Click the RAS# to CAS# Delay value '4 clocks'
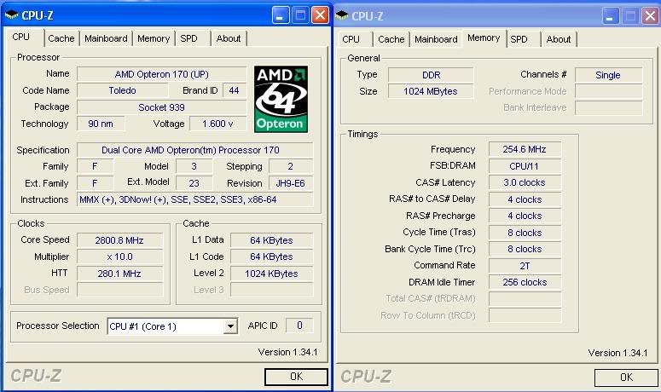Image resolution: width=661 pixels, height=392 pixels. tap(525, 199)
